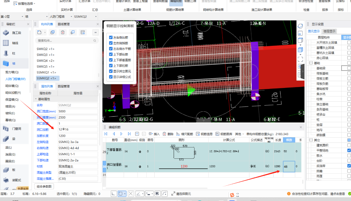Go to next rebar row icon

tap(121, 134)
